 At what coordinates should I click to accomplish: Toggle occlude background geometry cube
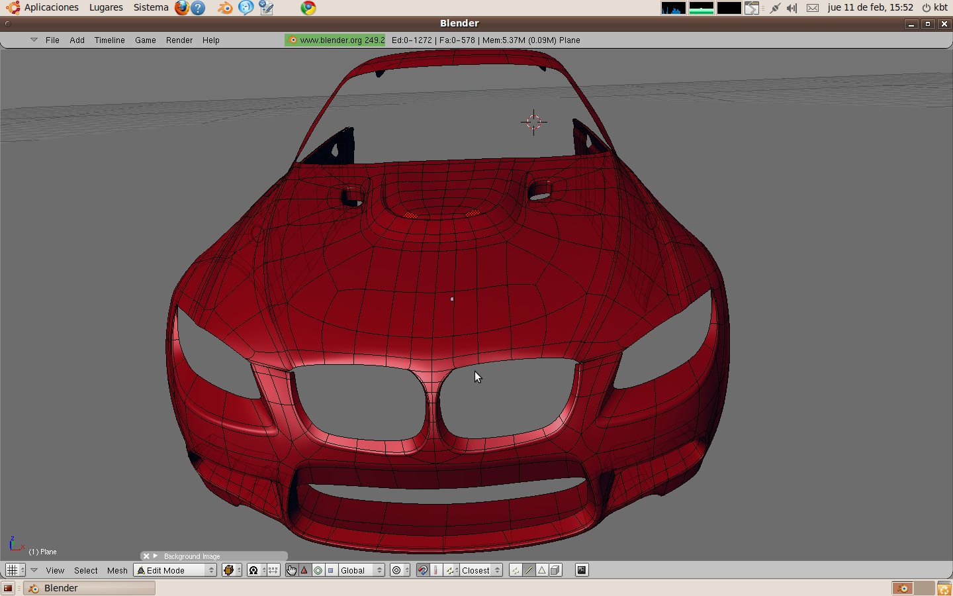click(x=555, y=570)
